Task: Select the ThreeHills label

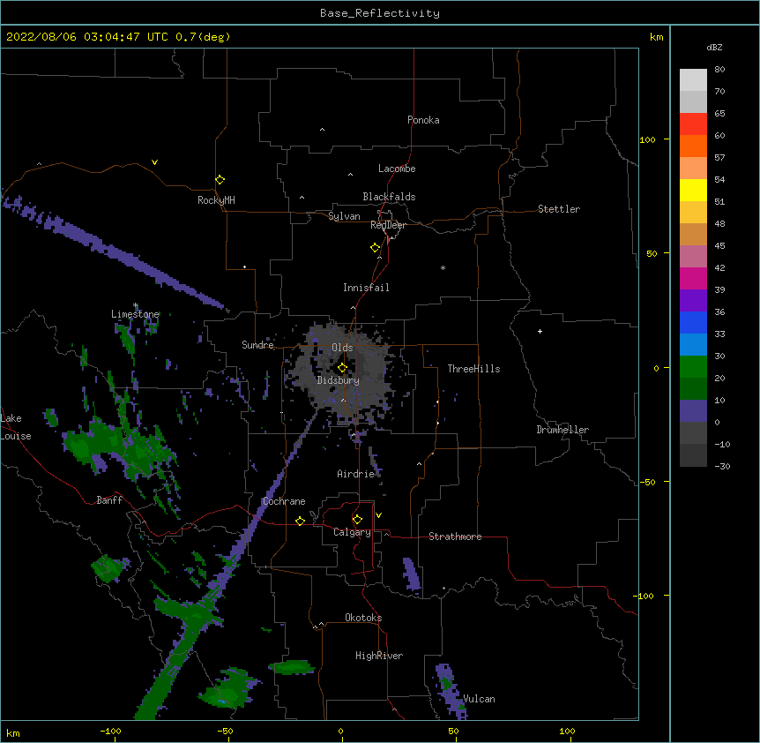Action: [473, 369]
